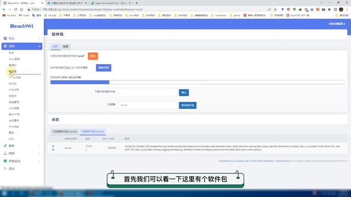Open the wordpress bookmark folder
Screen dimensions: 351x197
pos(219,15)
